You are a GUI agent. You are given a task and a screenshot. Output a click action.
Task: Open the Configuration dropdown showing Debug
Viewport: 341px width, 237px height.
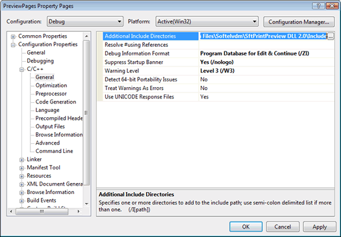coord(85,21)
